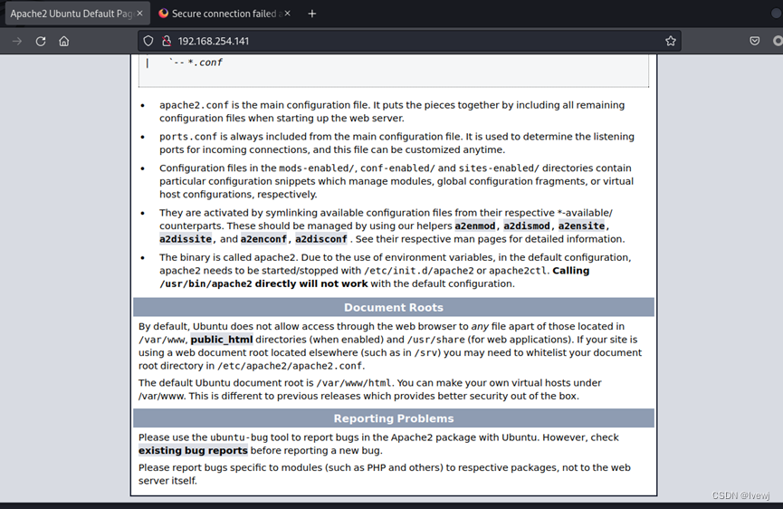Save page to Pocket
783x509 pixels.
click(755, 41)
